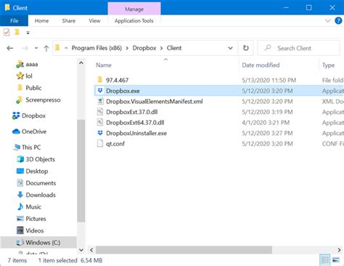Select DropboxExt64.37.0.dll file
The image size is (344, 266).
pos(135,123)
